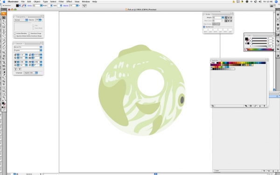Open the Type menu
The height and width of the screenshot is (175, 280).
coord(45,1)
